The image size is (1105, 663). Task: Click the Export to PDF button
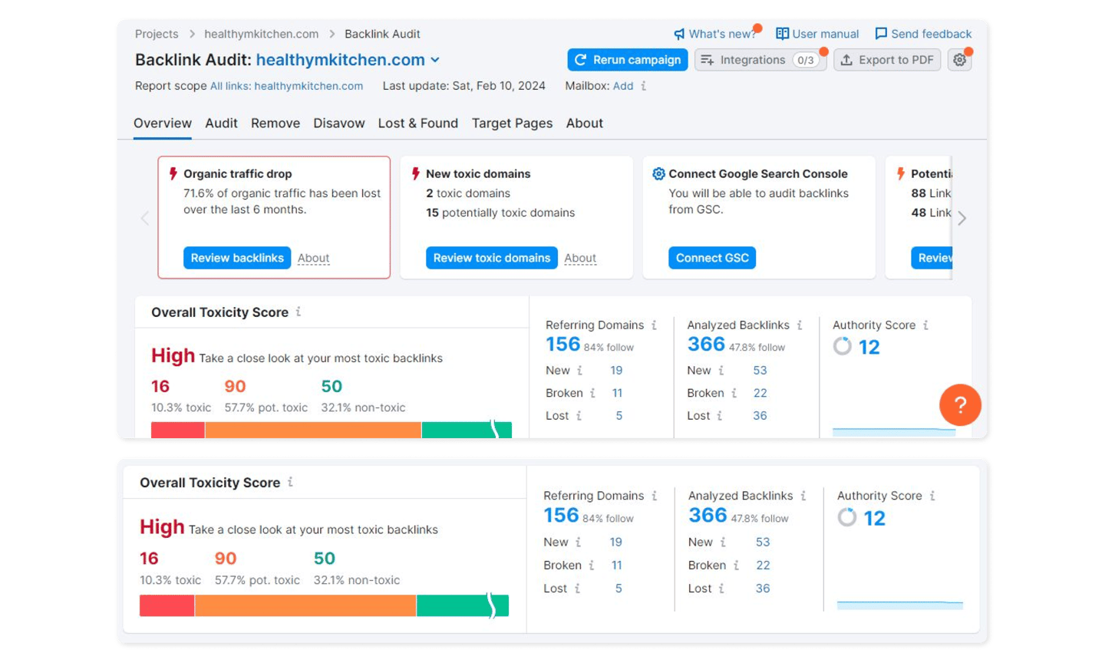pyautogui.click(x=887, y=60)
